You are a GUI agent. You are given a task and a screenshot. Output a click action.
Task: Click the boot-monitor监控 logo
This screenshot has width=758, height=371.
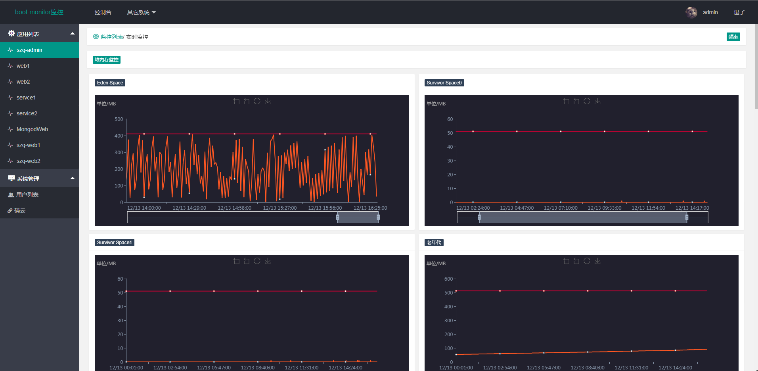point(39,12)
